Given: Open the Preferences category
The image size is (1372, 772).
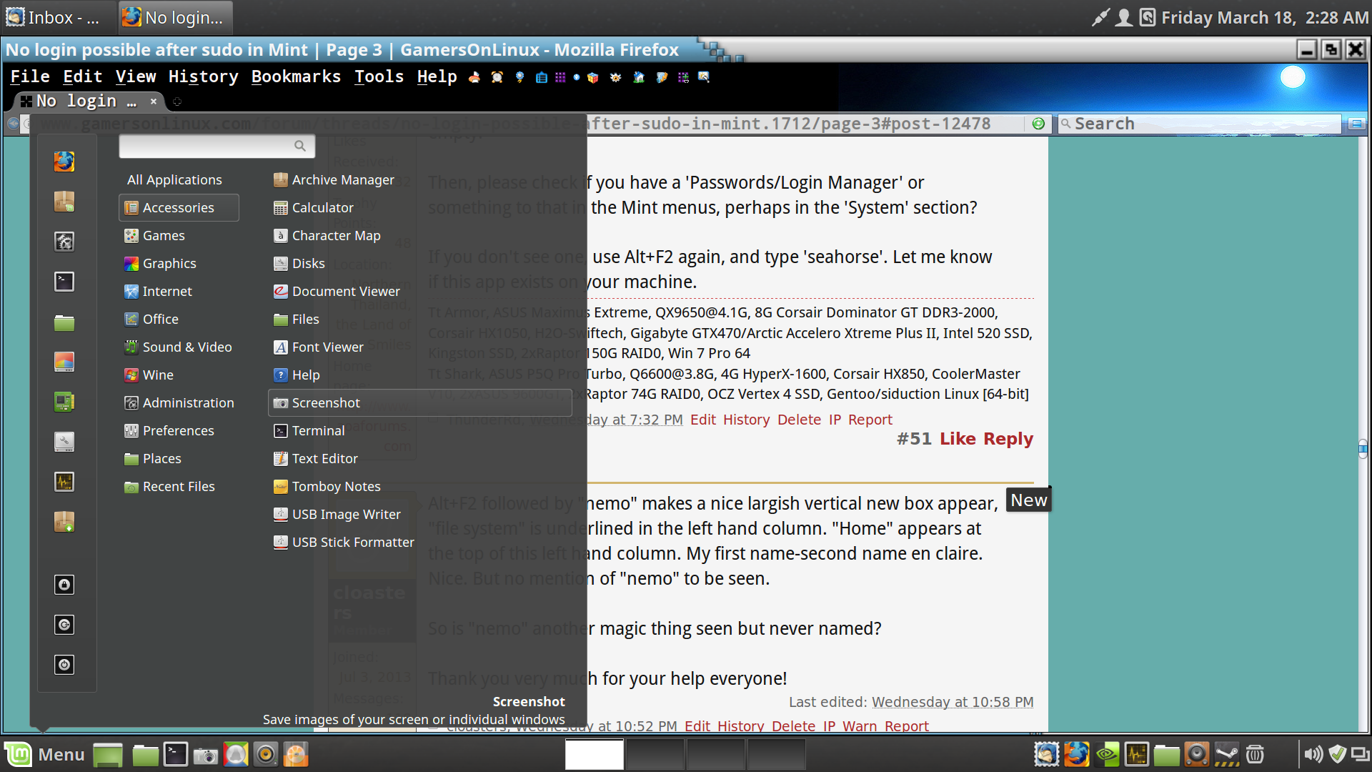Looking at the screenshot, I should [x=179, y=430].
